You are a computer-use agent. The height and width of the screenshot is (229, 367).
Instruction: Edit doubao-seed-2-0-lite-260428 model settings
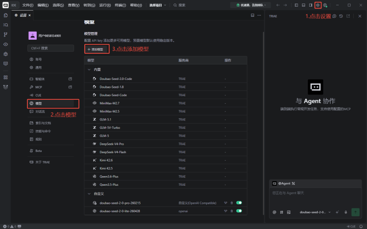pyautogui.click(x=226, y=211)
